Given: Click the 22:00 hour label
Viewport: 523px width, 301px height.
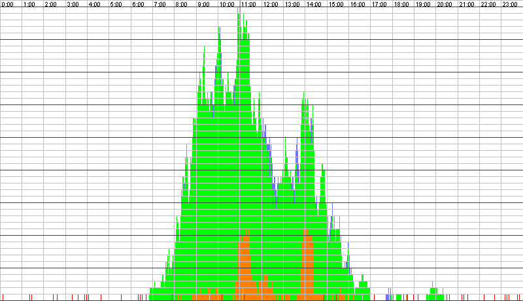Looking at the screenshot, I should (x=488, y=5).
